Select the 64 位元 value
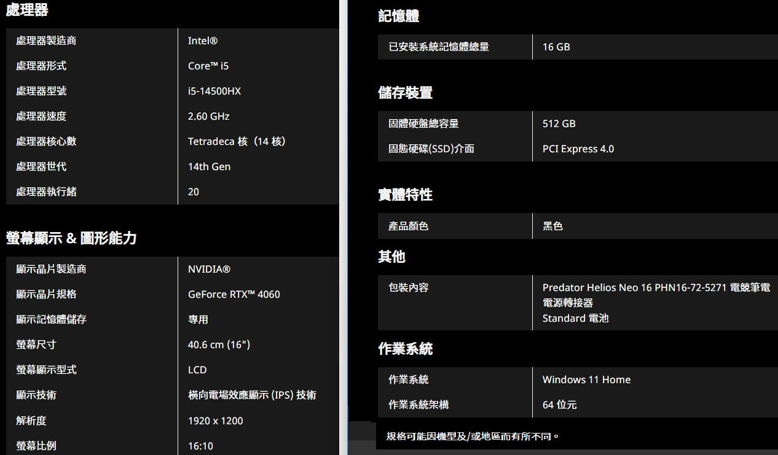This screenshot has height=455, width=778. pyautogui.click(x=559, y=405)
